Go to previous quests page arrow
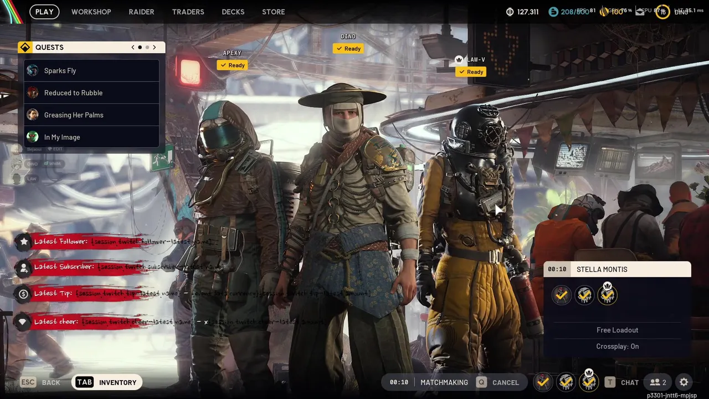709x399 pixels. (x=133, y=47)
